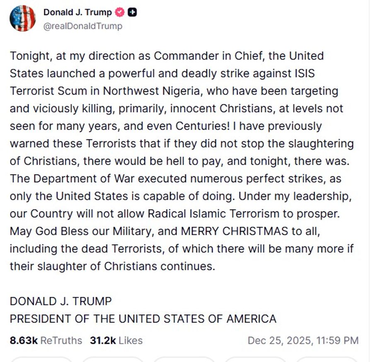Image resolution: width=373 pixels, height=362 pixels.
Task: Click the "ReTruths" label text
Action: (x=61, y=340)
